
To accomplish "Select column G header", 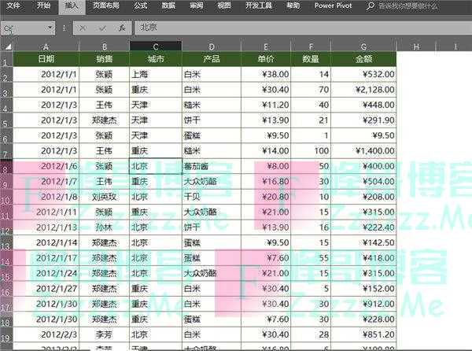I will (x=363, y=46).
